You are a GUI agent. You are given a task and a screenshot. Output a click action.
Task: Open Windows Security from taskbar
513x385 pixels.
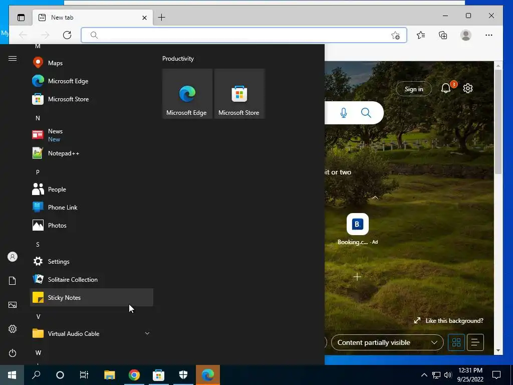(183, 375)
